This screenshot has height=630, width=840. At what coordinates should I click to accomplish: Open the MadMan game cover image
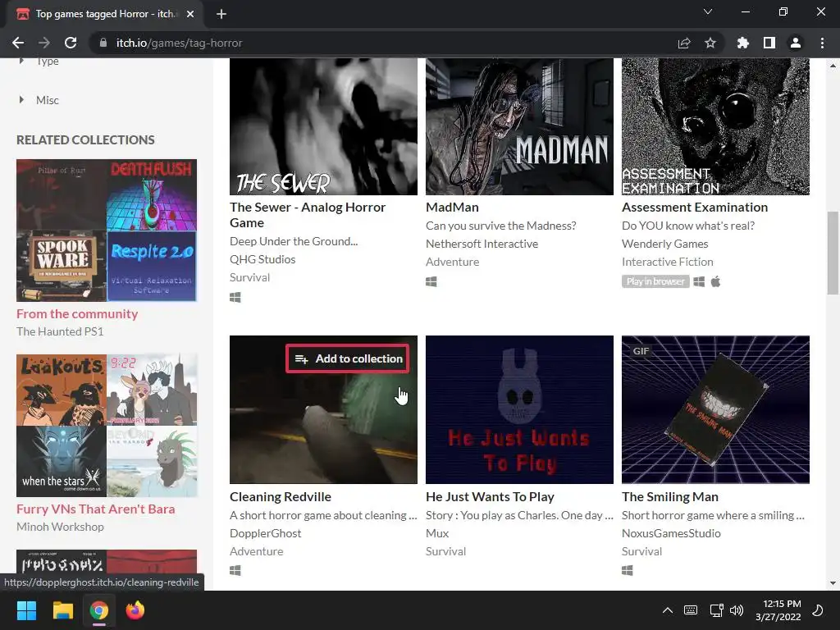519,126
